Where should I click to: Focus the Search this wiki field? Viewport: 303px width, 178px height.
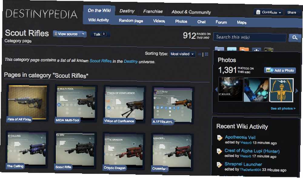[x=249, y=37]
